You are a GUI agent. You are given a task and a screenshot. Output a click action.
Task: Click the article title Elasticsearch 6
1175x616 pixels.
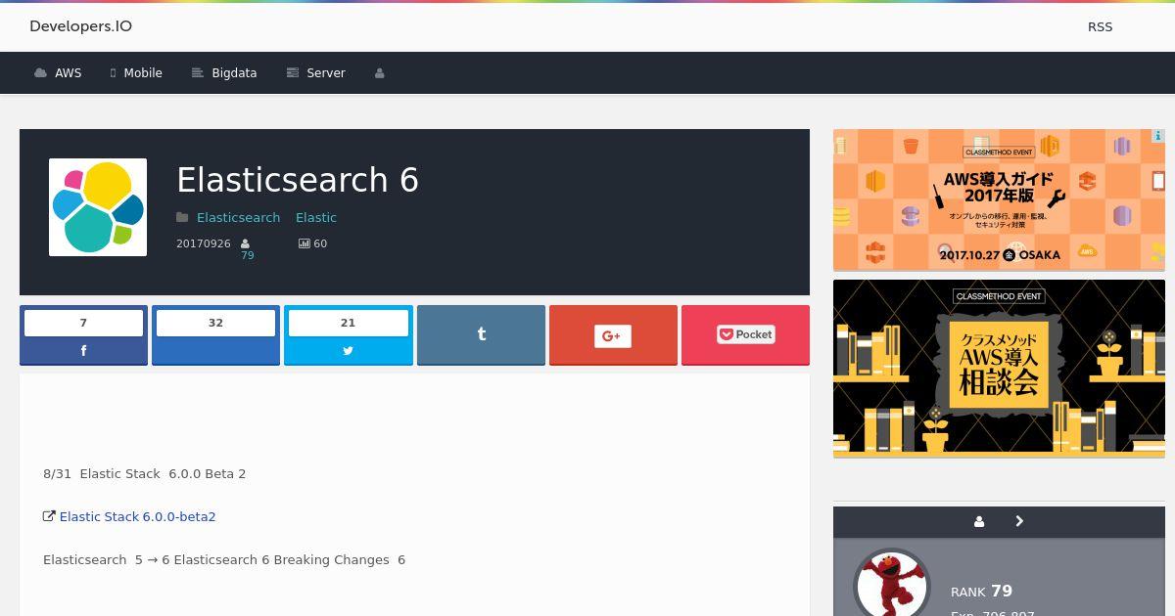pos(298,180)
